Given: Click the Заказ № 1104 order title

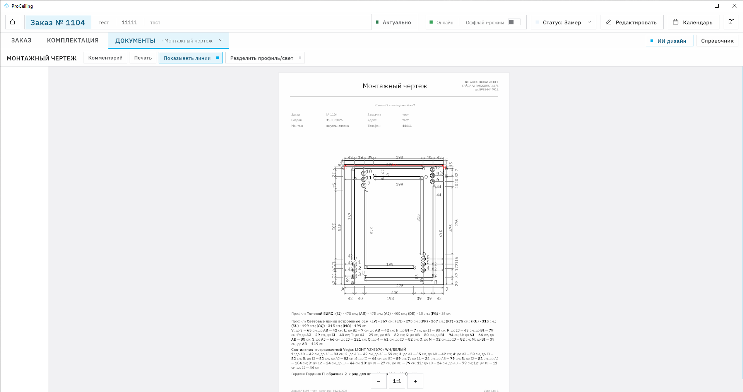Looking at the screenshot, I should point(58,22).
